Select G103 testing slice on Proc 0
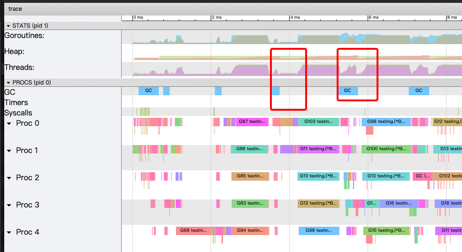The width and height of the screenshot is (462, 252). (x=319, y=122)
